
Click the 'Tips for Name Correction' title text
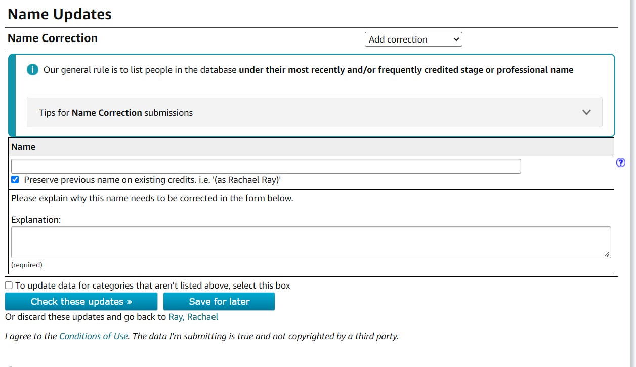tap(116, 113)
